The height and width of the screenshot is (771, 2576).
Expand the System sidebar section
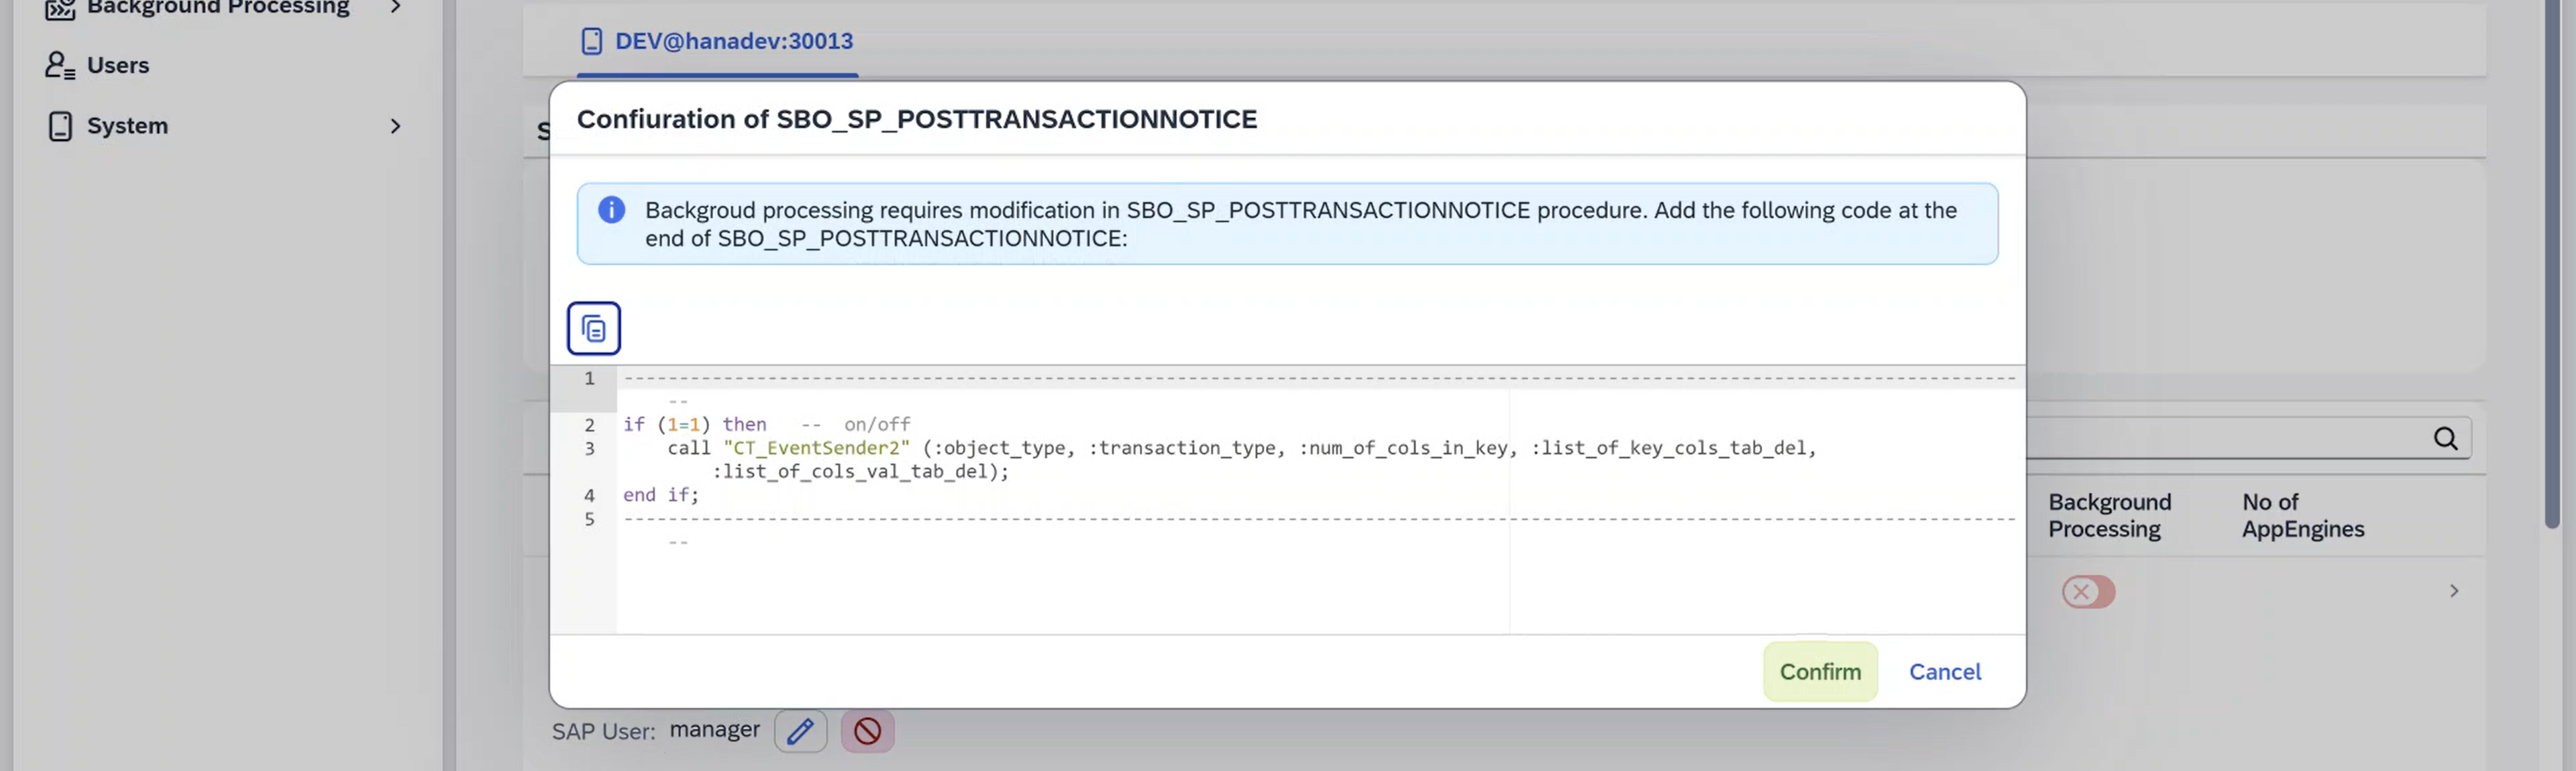coord(396,126)
